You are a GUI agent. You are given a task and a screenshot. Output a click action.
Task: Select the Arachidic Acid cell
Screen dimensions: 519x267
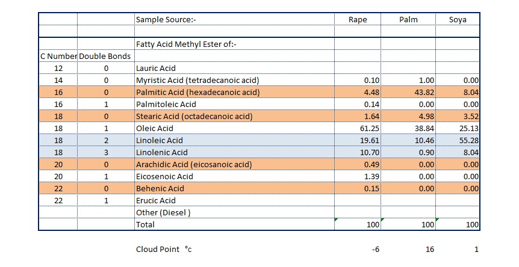194,164
